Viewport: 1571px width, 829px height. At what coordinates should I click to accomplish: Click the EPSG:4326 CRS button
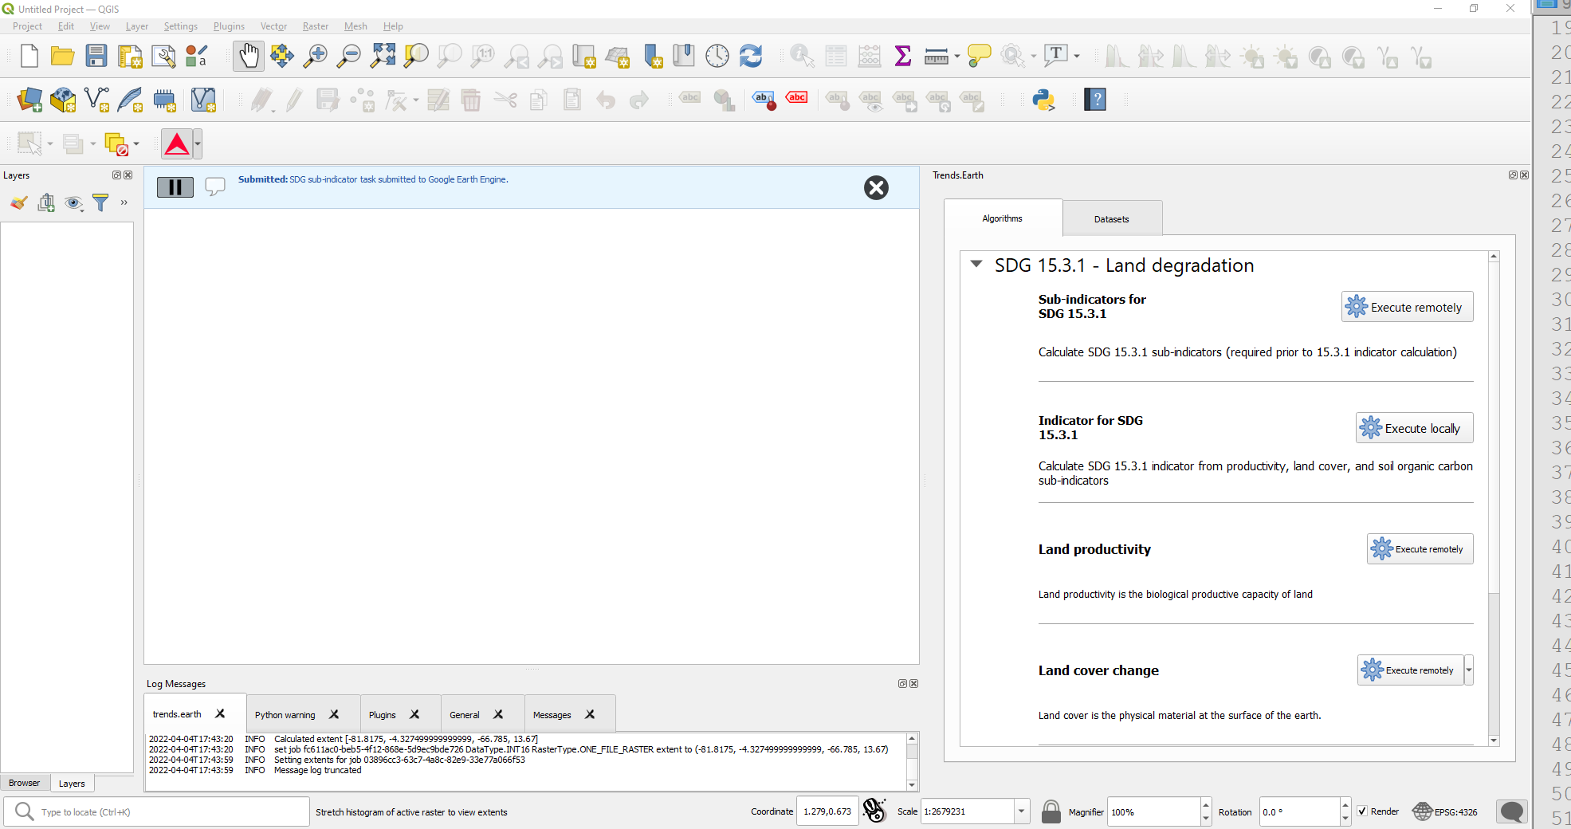point(1446,811)
